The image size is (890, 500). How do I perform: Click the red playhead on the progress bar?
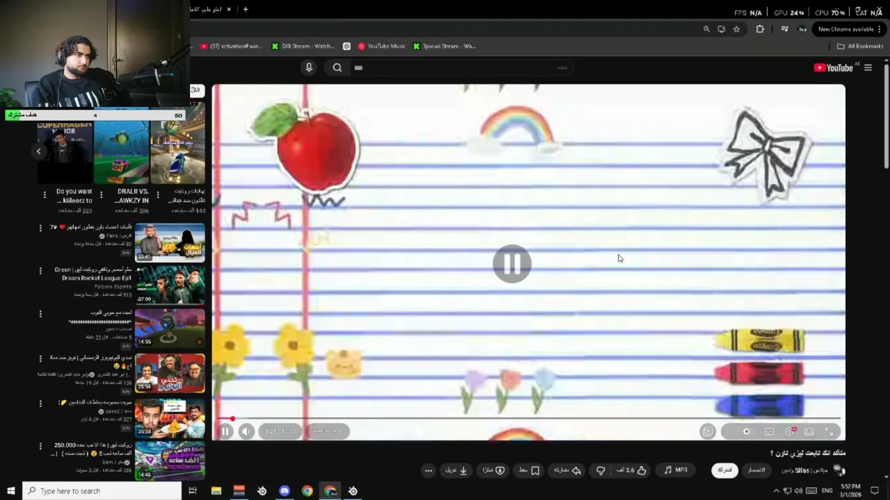(232, 419)
